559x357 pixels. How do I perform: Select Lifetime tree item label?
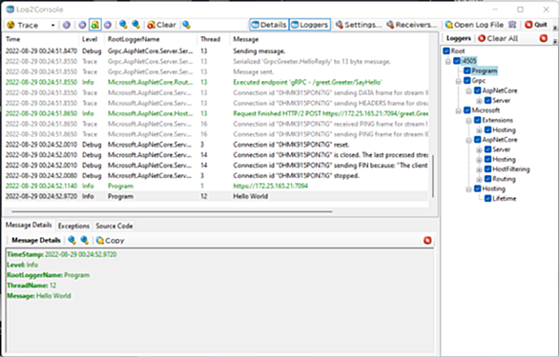pyautogui.click(x=504, y=199)
